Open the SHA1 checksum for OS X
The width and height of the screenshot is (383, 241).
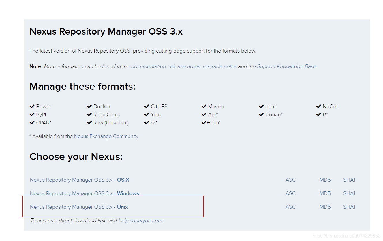(349, 180)
